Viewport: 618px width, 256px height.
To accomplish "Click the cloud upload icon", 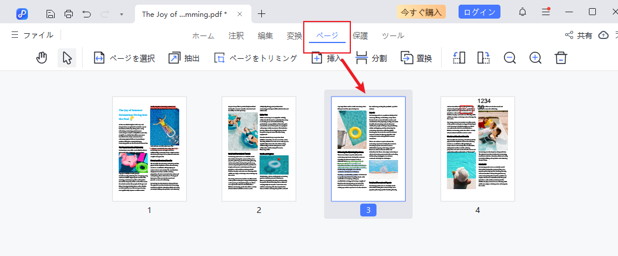I will [x=603, y=35].
